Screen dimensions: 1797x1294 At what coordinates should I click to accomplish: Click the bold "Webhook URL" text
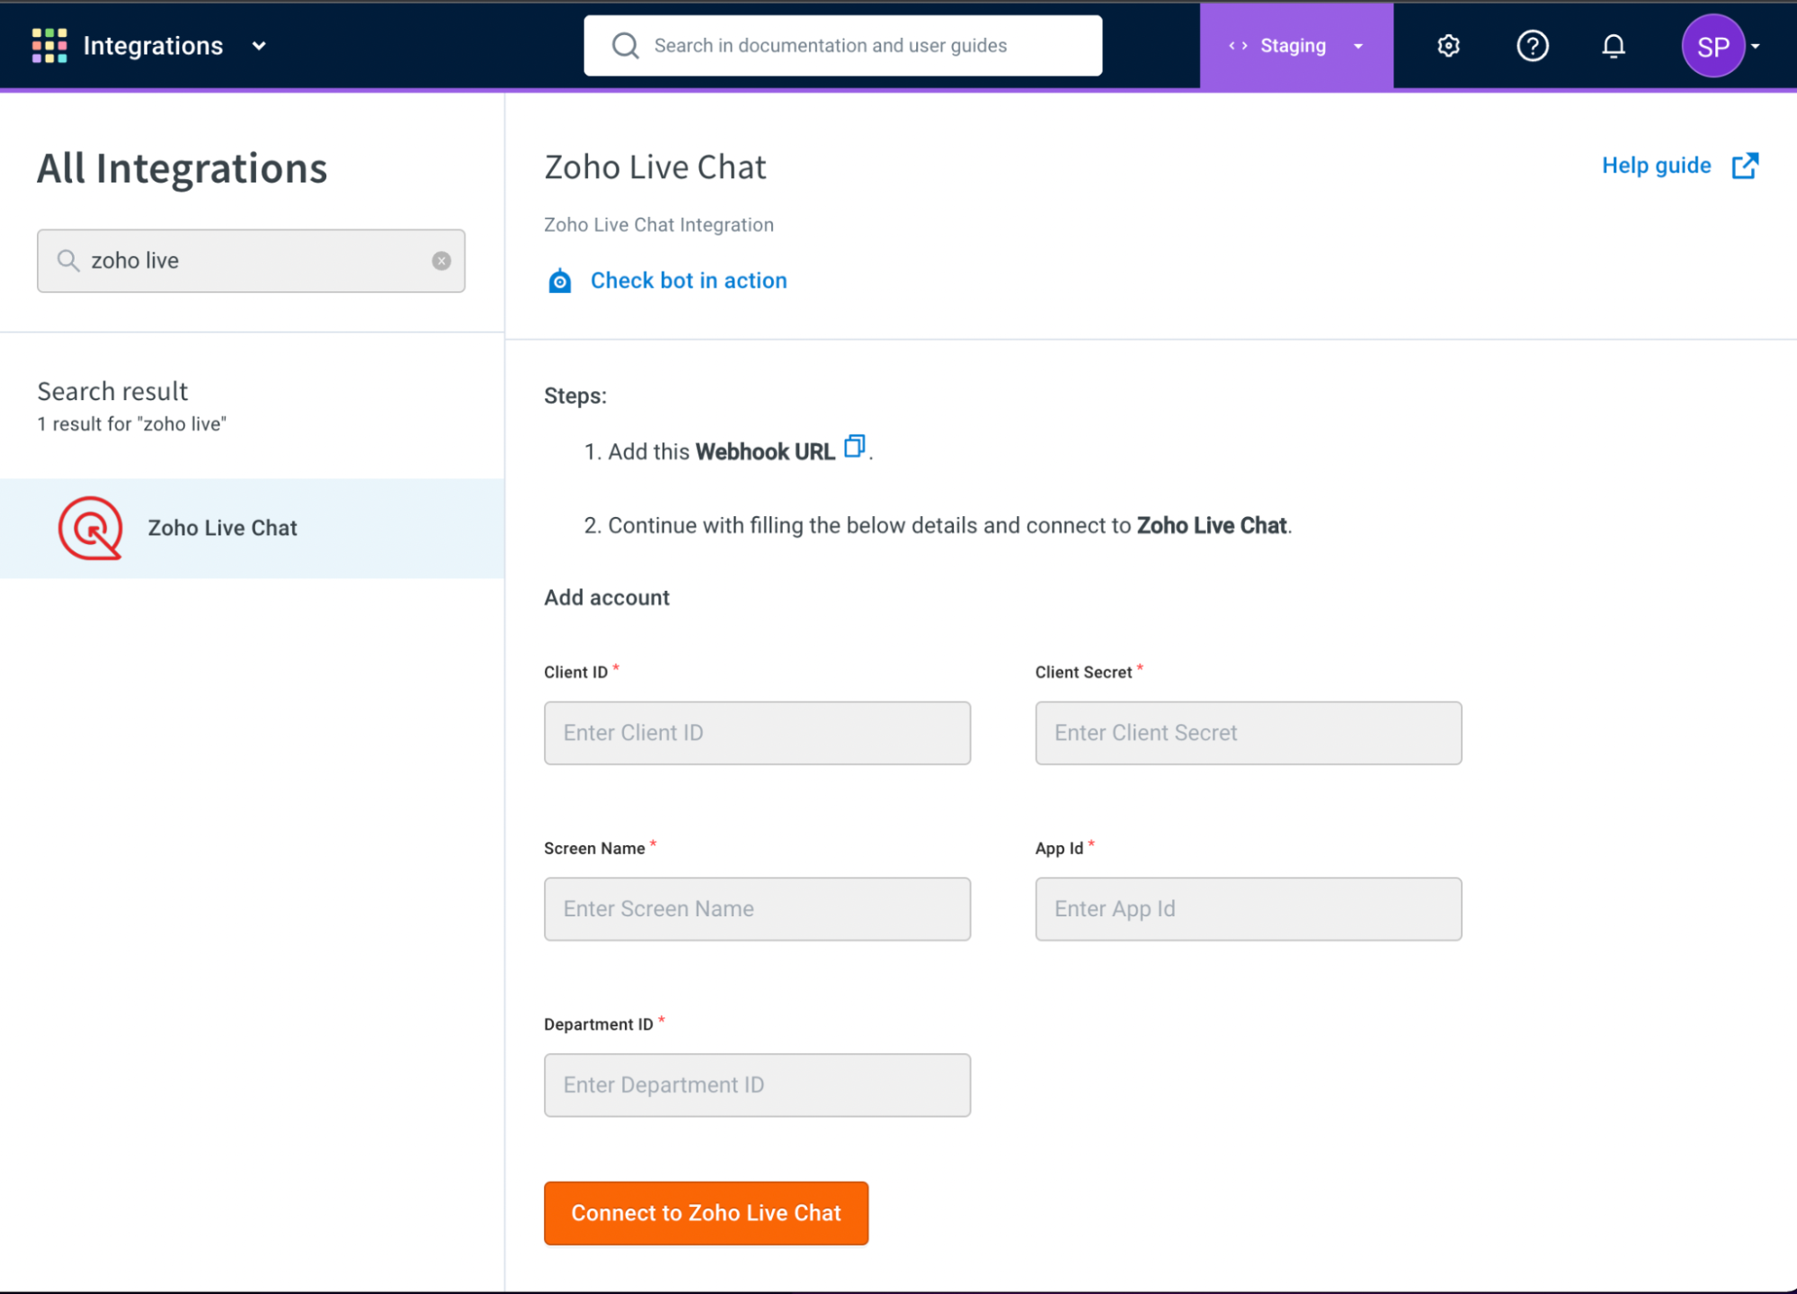point(765,451)
